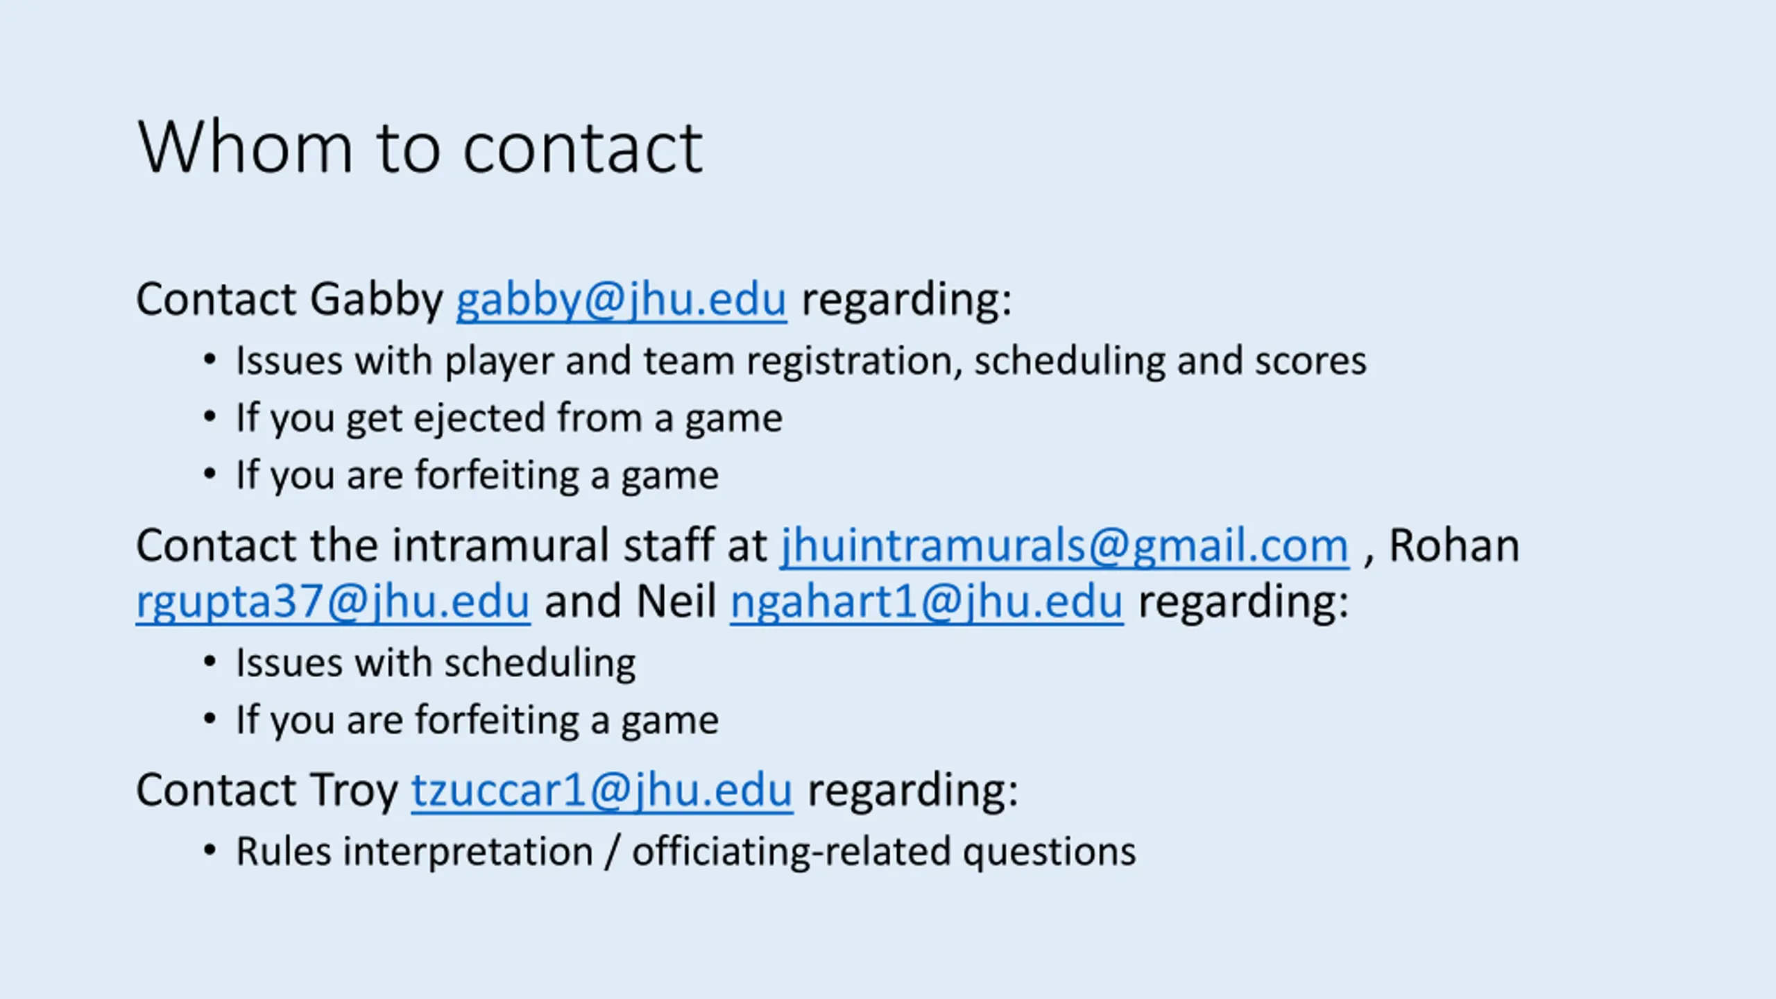Screen dimensions: 1776x999
Task: Click the 'Issues with scheduling' bullet text
Action: [436, 663]
